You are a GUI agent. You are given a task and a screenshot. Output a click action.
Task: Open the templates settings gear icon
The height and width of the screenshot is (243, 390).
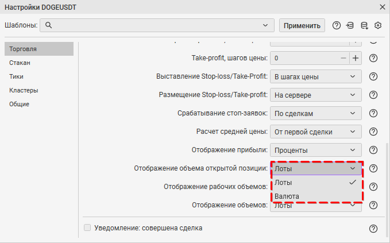[x=378, y=25]
